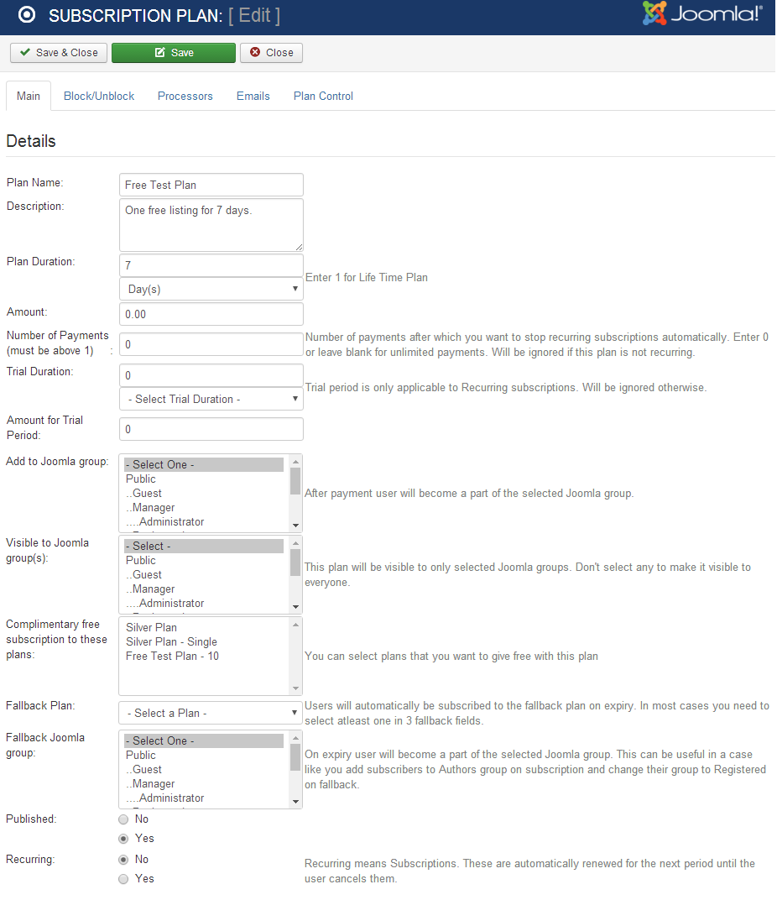
Task: Select No for Recurring
Action: [123, 860]
